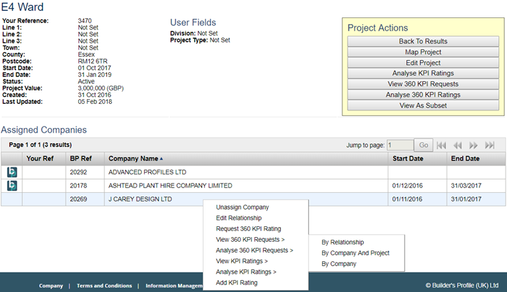Open Terms and Conditions footer link
Image resolution: width=507 pixels, height=292 pixels.
pos(104,286)
